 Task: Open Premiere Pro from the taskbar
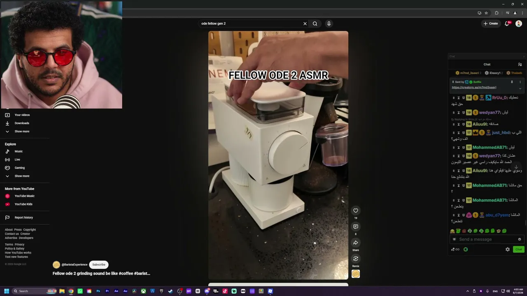107,291
